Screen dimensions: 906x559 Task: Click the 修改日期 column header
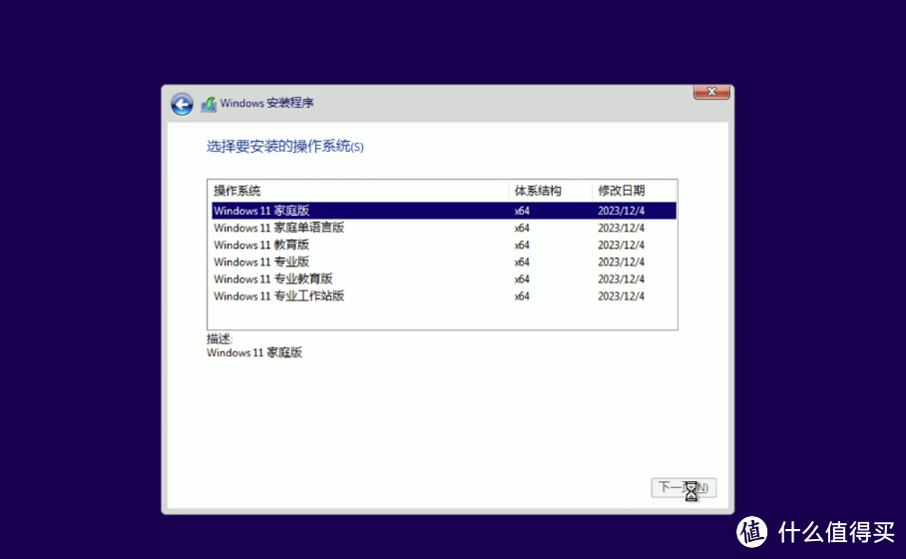(634, 191)
